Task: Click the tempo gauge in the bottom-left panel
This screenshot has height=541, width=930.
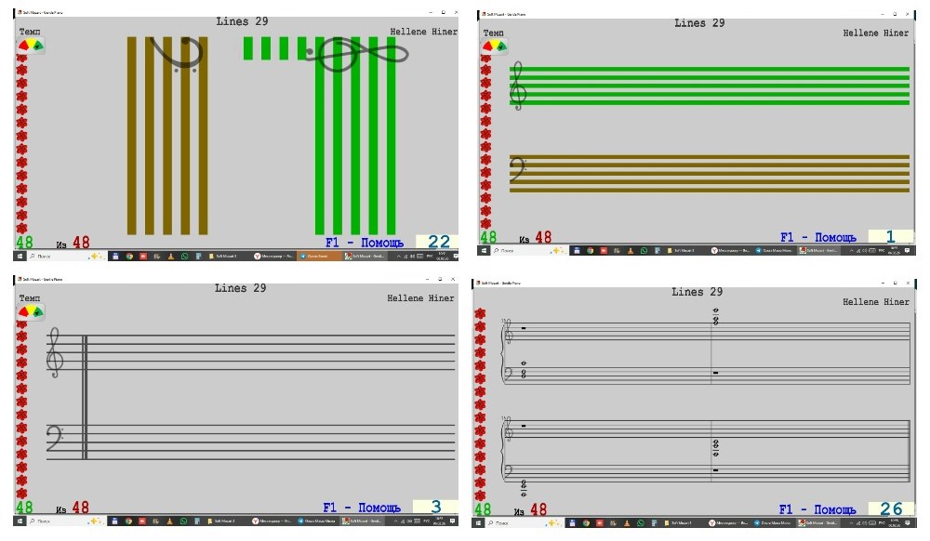Action: [31, 311]
